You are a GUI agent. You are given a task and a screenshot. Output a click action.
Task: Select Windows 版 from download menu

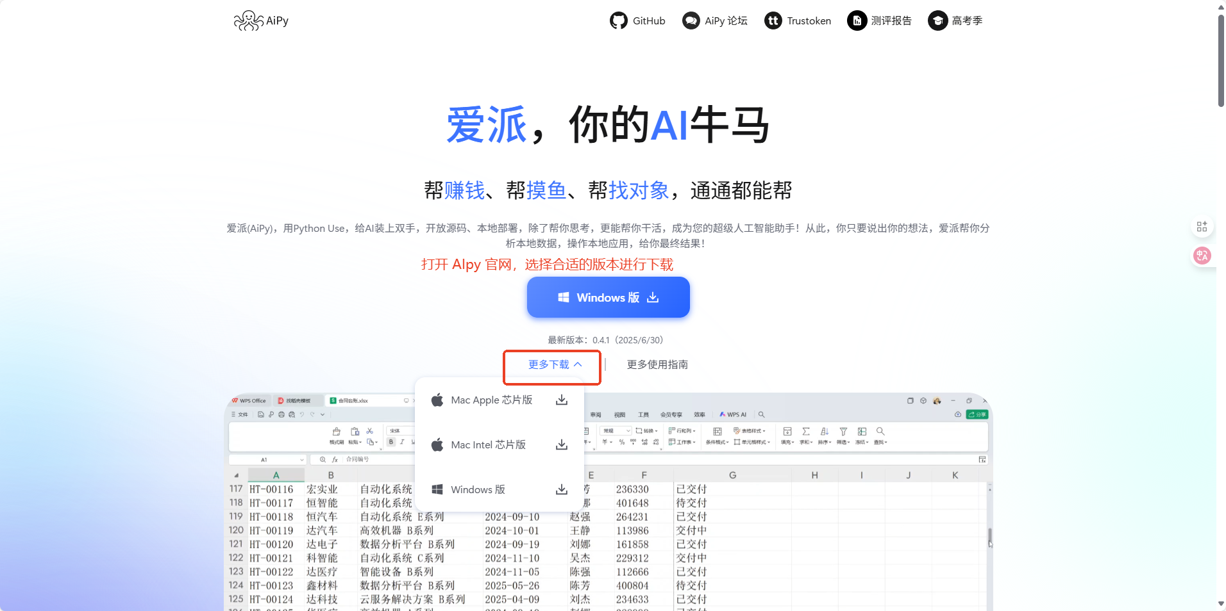478,489
